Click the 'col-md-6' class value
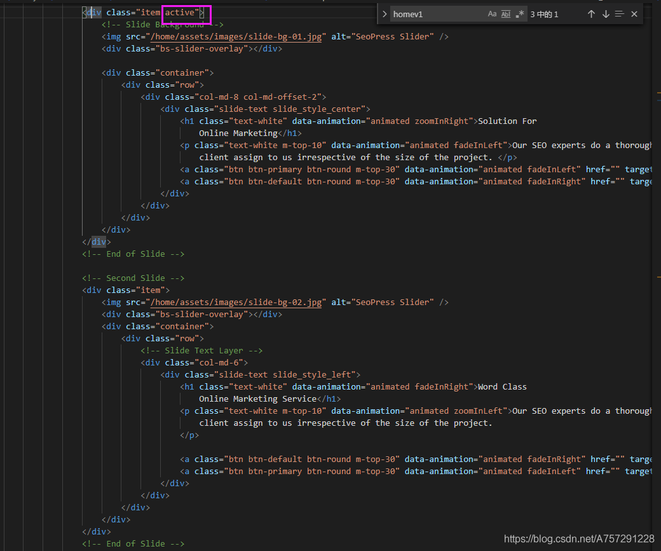Image resolution: width=661 pixels, height=551 pixels. 219,362
